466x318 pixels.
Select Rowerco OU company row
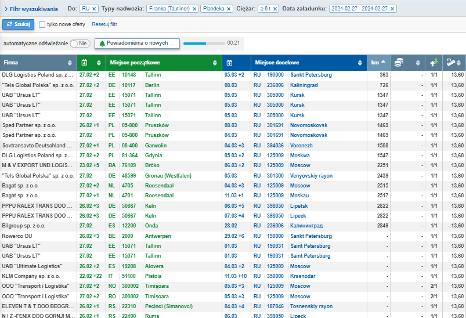coord(17,236)
